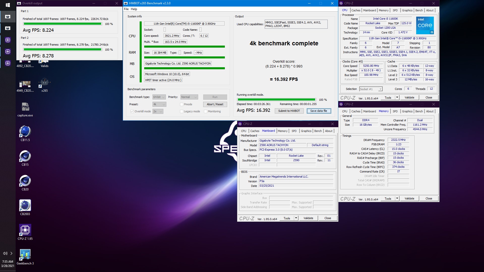Screen dimensions: 484x272
Task: Click the first HWBOT x265 taskbar icon
Action: tap(8, 17)
